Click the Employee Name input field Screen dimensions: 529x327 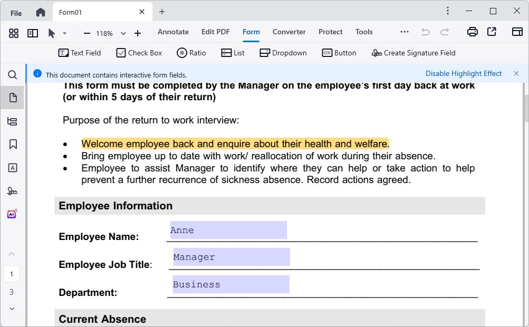228,229
